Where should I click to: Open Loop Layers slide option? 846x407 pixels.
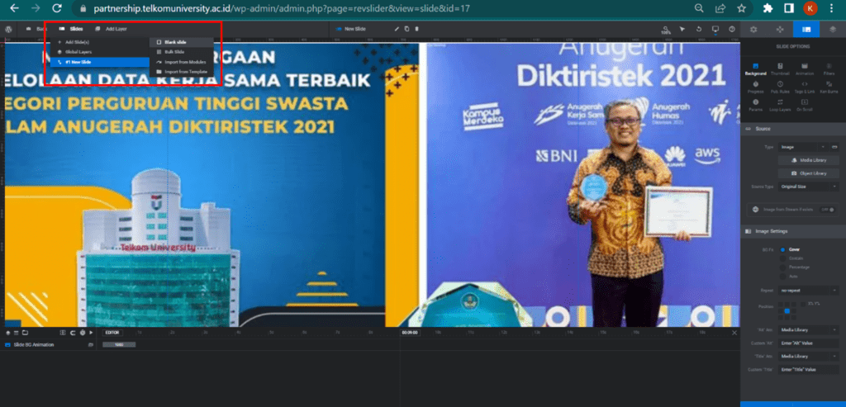[x=780, y=105]
